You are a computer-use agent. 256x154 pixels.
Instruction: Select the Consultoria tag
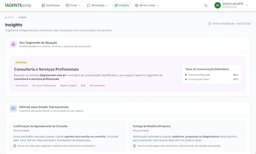tap(22, 86)
